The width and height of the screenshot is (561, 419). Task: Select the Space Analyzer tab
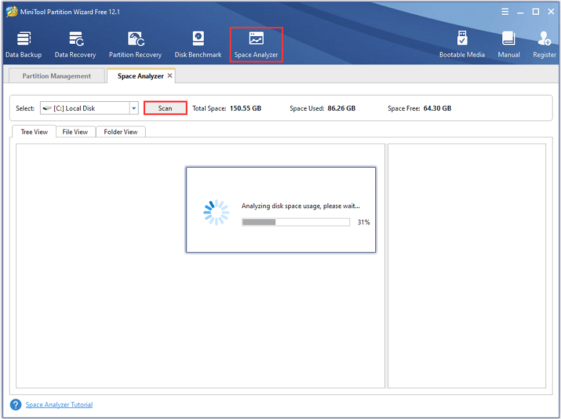141,76
